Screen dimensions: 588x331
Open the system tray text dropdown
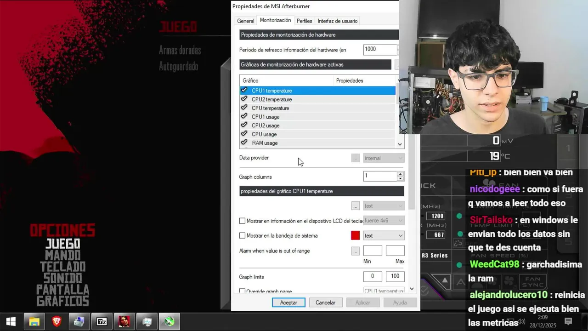point(384,235)
